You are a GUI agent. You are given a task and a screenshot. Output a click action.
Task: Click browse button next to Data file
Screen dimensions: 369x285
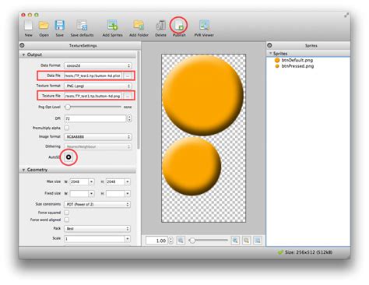click(x=128, y=76)
